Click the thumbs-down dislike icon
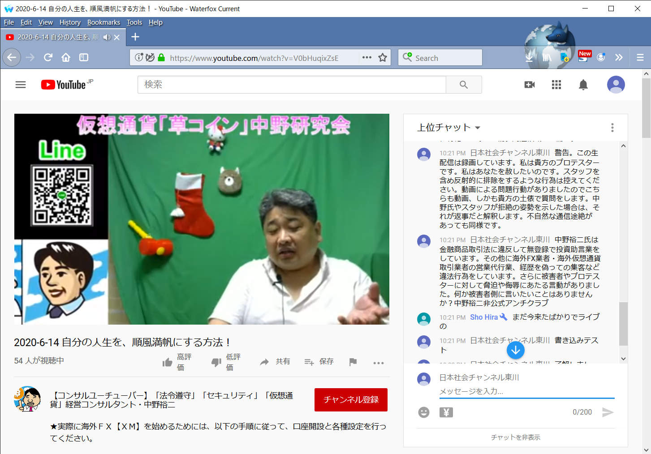651x454 pixels. coord(216,362)
